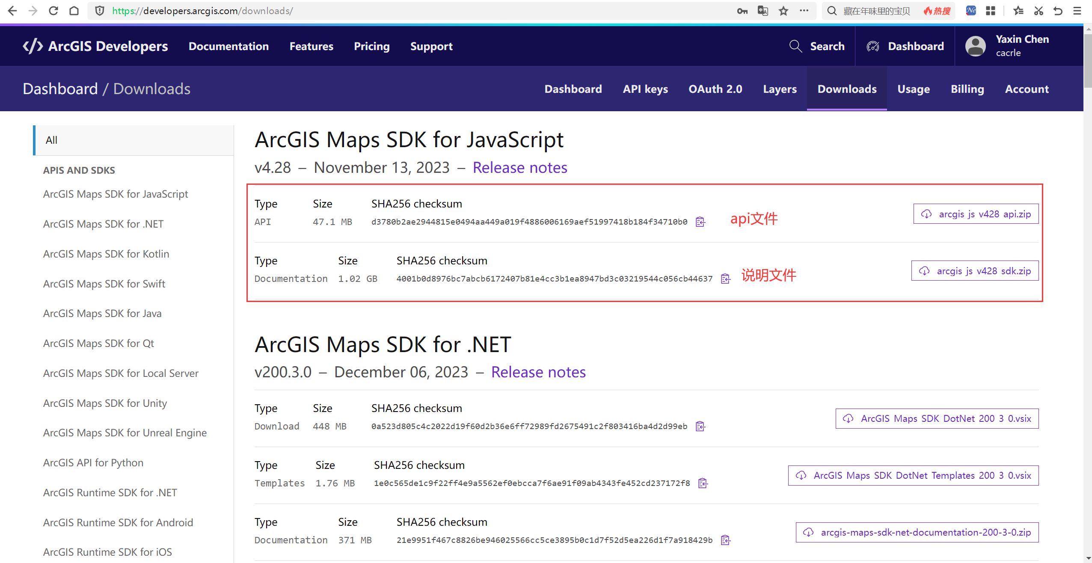Select ArcGIS Maps SDK for .NET in sidebar
1092x563 pixels.
click(x=103, y=224)
